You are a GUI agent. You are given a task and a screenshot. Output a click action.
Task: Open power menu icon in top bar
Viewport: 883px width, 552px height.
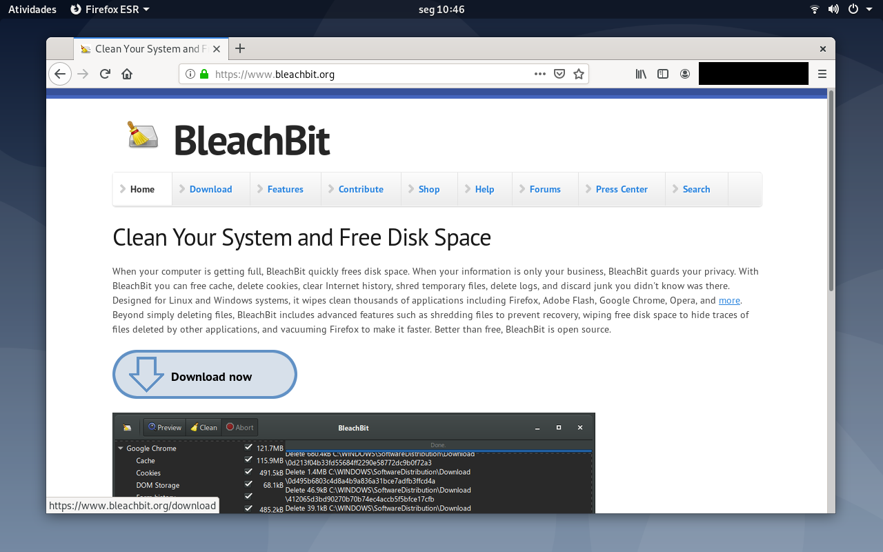pyautogui.click(x=853, y=9)
